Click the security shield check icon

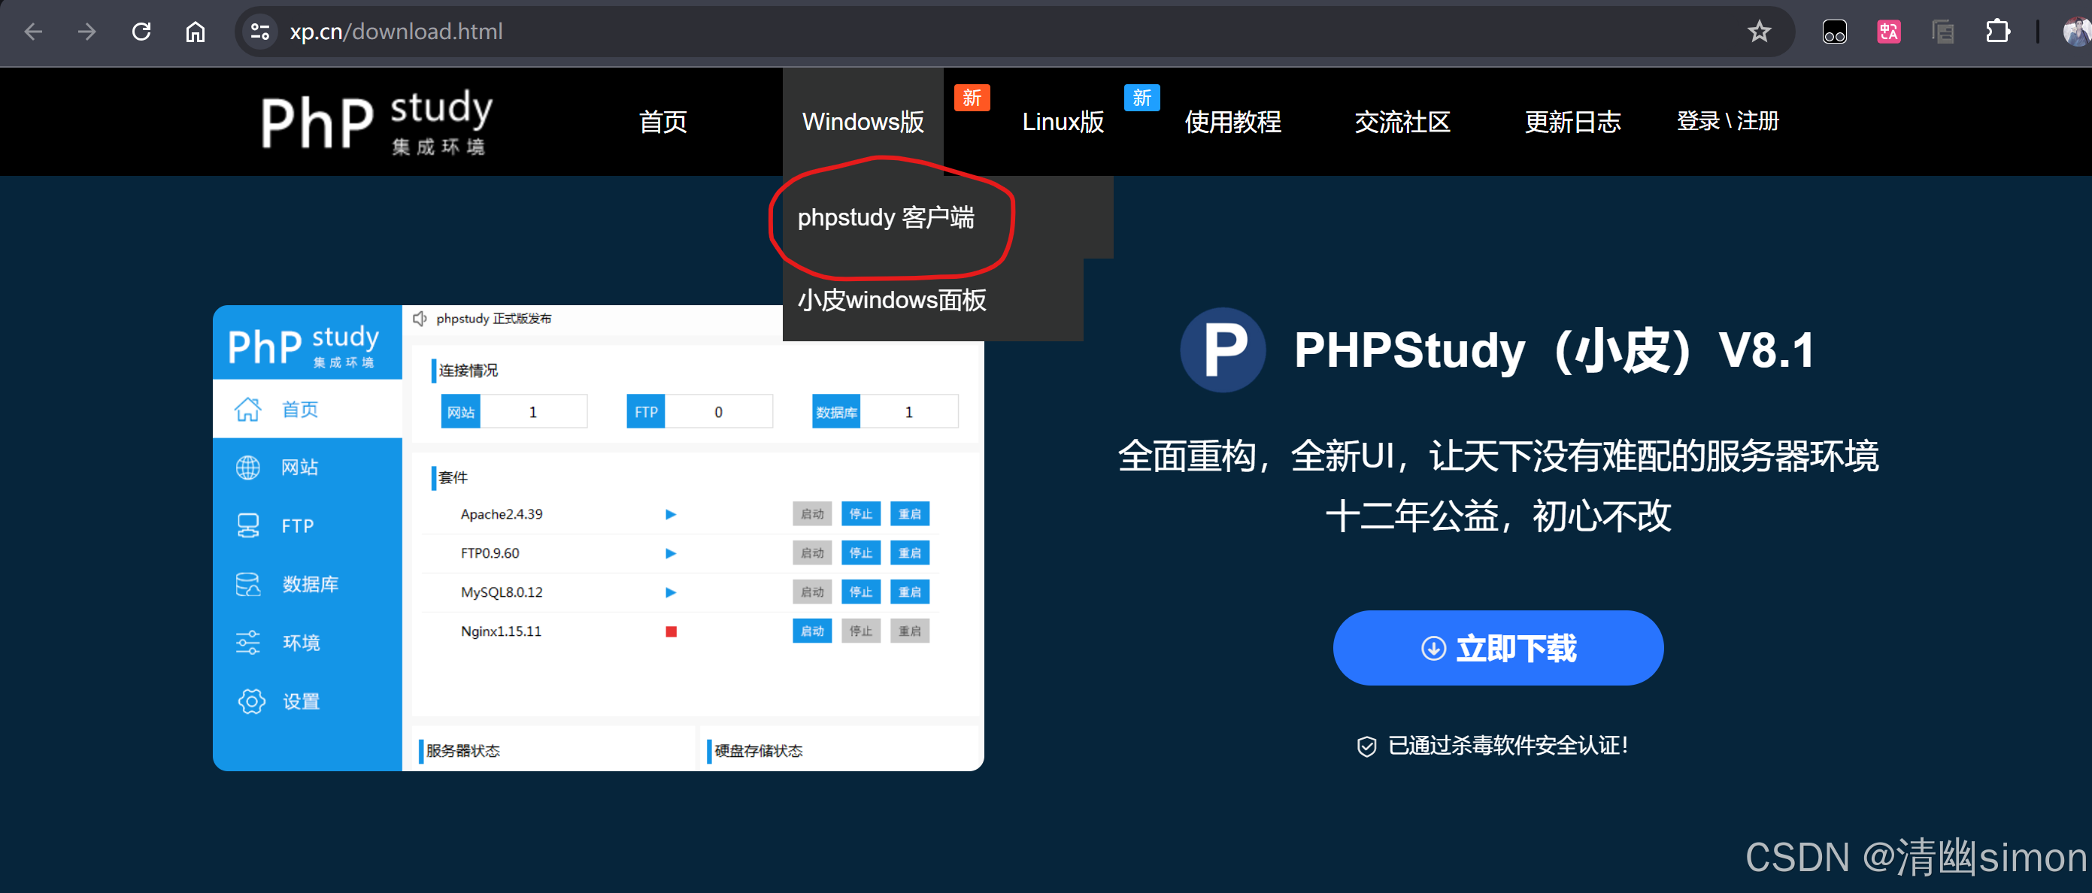pos(1366,745)
